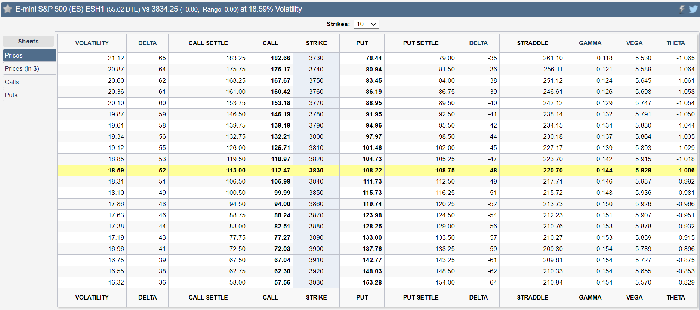Viewport: 700px width, 310px height.
Task: Click top VOLATILITY column header
Action: (92, 43)
